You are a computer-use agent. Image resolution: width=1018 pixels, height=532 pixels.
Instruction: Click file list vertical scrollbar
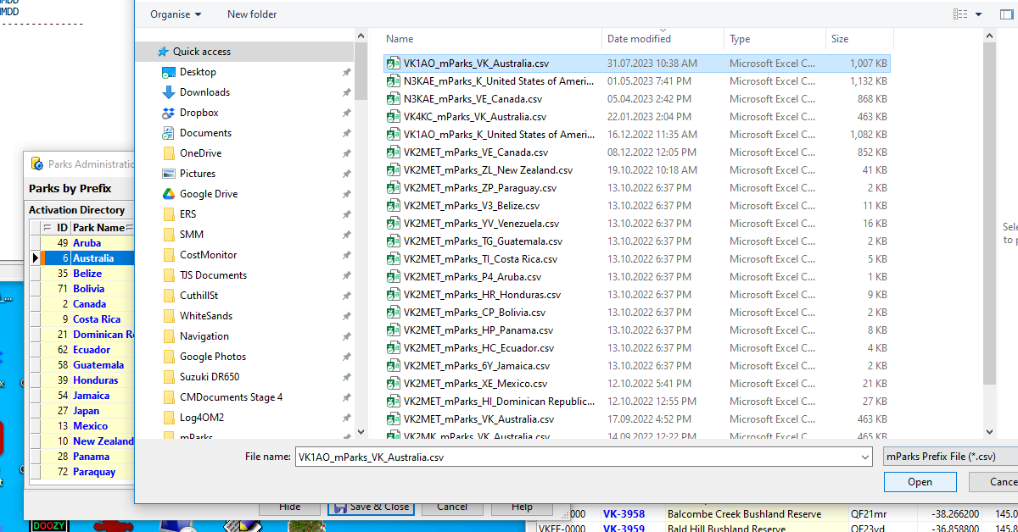tap(989, 212)
